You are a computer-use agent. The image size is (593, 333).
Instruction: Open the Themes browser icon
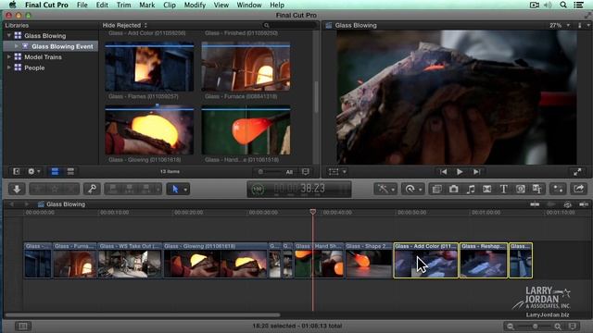537,189
